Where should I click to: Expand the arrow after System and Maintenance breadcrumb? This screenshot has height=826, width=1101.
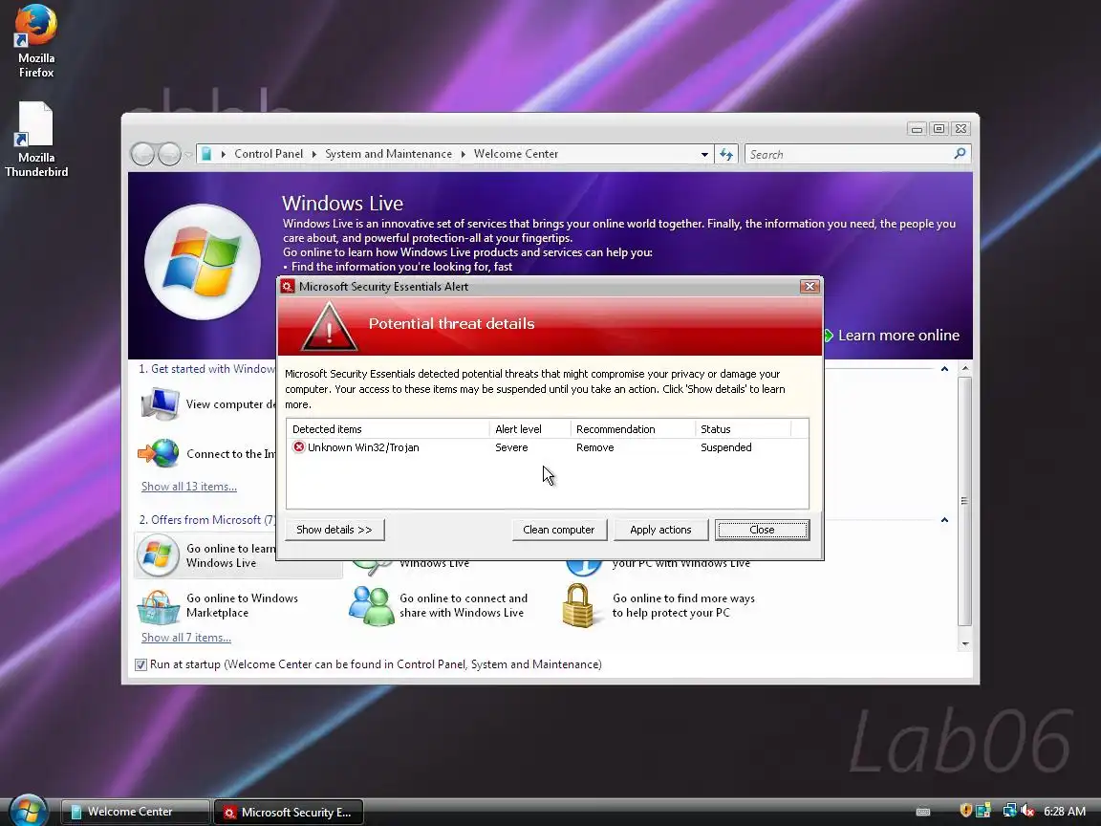(x=463, y=154)
